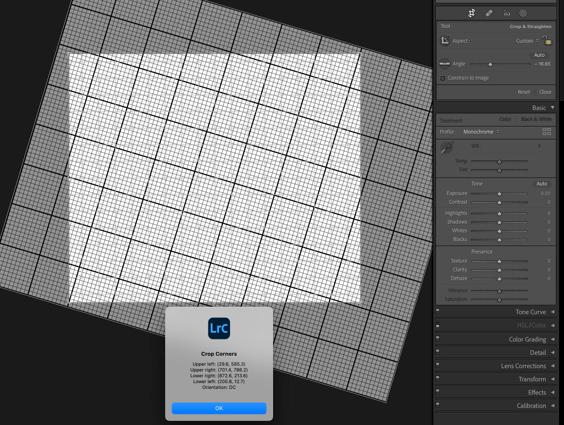564x425 pixels.
Task: Toggle the Lens Corrections panel switch
Action: (437, 365)
